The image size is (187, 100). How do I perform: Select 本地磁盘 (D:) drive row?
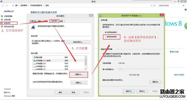(x=59, y=64)
